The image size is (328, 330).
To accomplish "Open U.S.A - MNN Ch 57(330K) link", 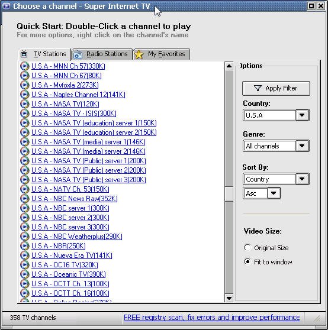I will pos(68,66).
